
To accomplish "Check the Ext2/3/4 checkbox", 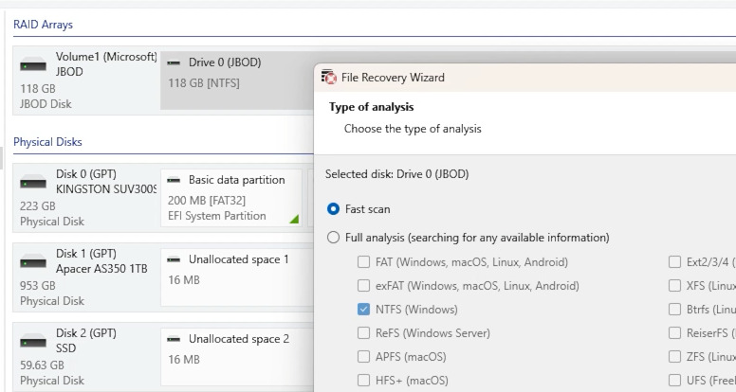I will tap(674, 261).
